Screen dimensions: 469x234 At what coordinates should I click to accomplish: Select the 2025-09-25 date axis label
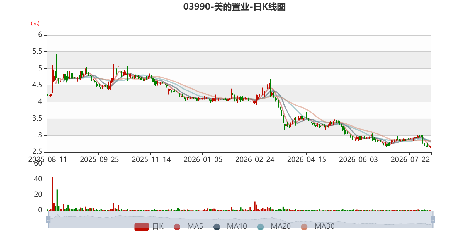99,160
